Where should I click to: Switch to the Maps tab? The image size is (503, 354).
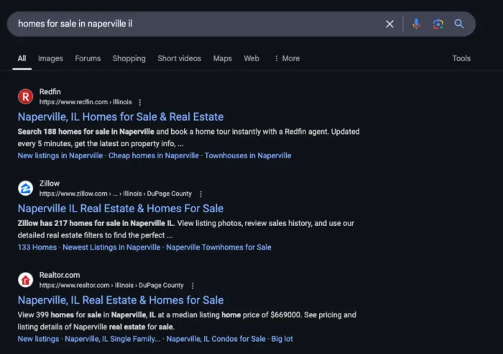pos(223,58)
